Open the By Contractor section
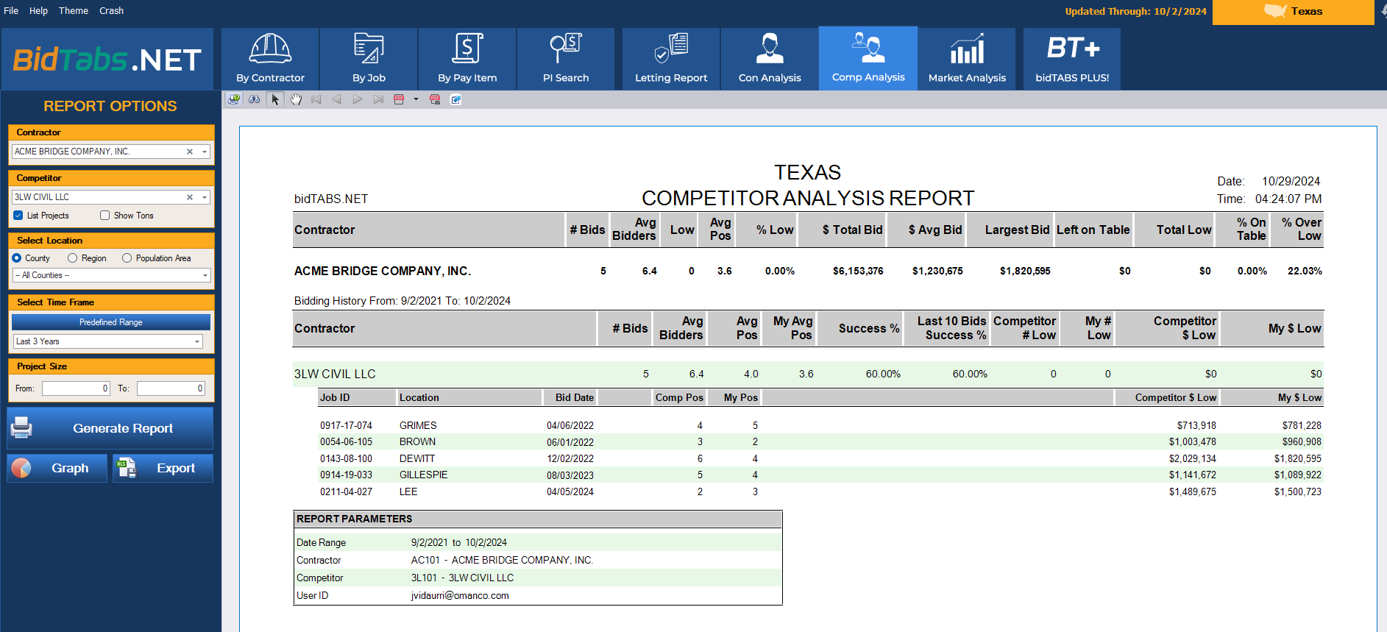The width and height of the screenshot is (1387, 632). pyautogui.click(x=270, y=59)
